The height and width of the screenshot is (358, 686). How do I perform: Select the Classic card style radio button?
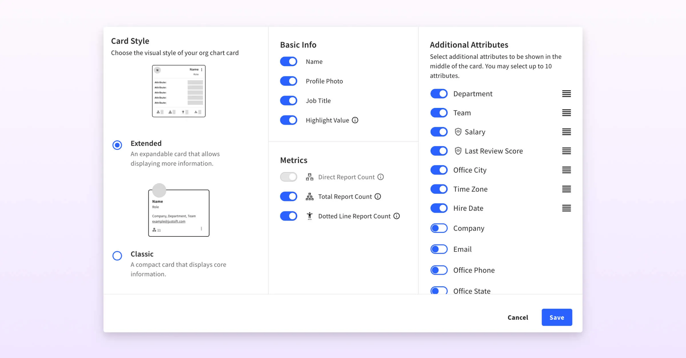coord(117,256)
